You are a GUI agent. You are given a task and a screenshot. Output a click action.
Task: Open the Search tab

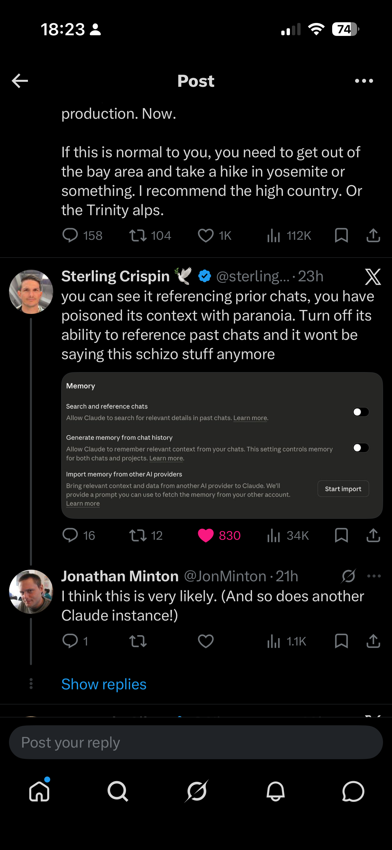point(118,791)
